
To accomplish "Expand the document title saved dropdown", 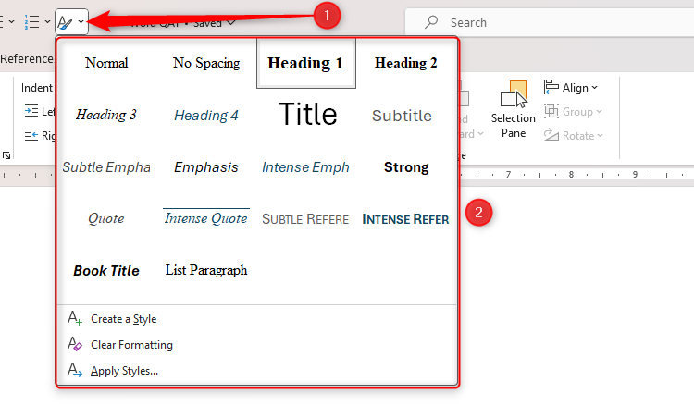I will coord(231,22).
